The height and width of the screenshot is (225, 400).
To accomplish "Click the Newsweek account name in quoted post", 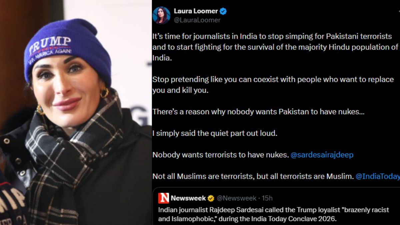I will coord(188,198).
